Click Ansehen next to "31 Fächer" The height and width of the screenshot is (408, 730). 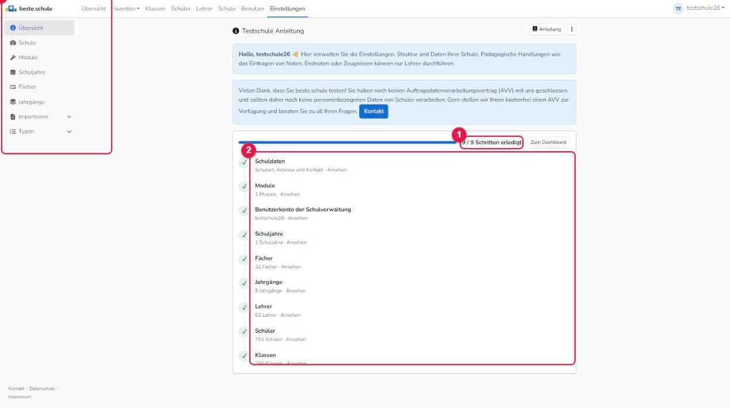(291, 267)
